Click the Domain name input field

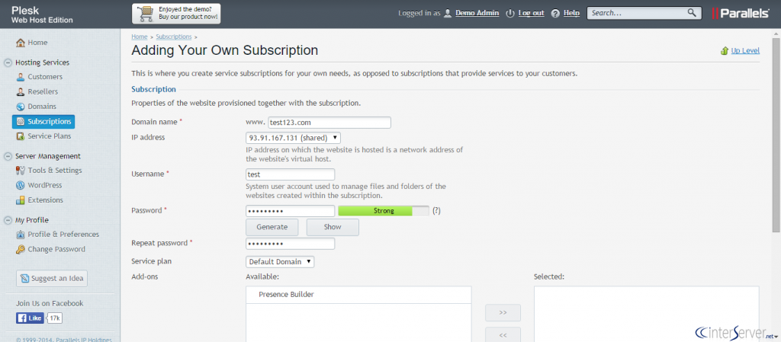329,123
